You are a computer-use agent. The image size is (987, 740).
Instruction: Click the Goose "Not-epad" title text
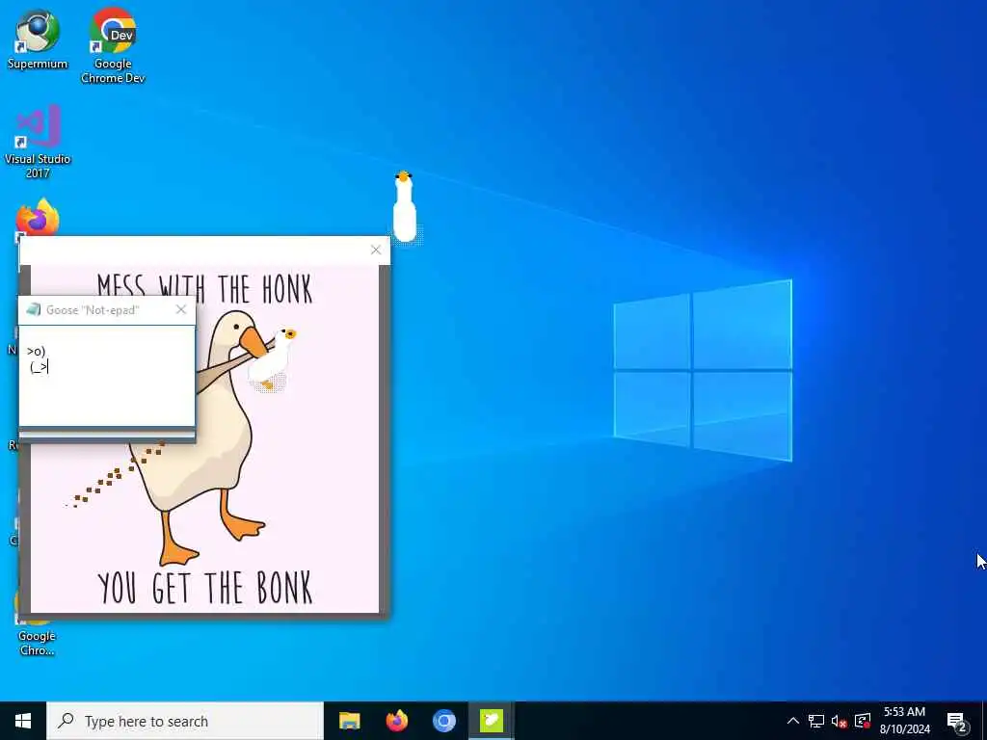pyautogui.click(x=93, y=310)
